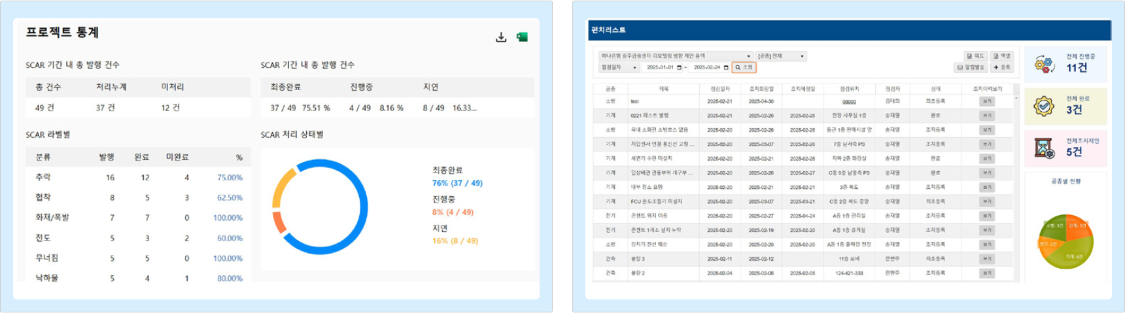Screen dimensions: 1125x313
Task: Open the start date 2025-01-01 calendar icon
Action: pos(679,68)
